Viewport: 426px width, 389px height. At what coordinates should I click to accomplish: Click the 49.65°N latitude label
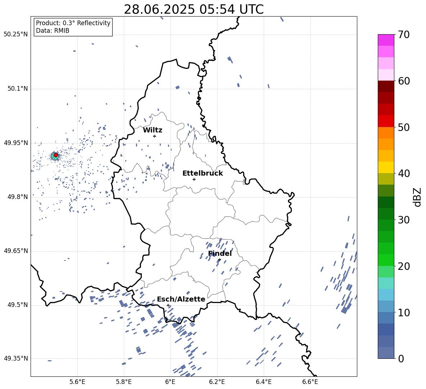pyautogui.click(x=16, y=251)
